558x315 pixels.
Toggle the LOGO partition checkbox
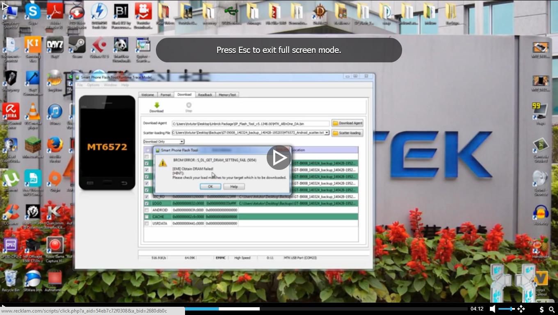point(146,203)
